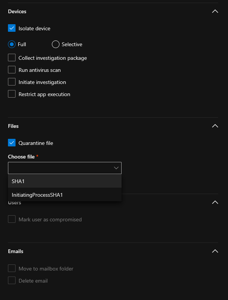
Task: Click the Devices section heading
Action: point(17,11)
